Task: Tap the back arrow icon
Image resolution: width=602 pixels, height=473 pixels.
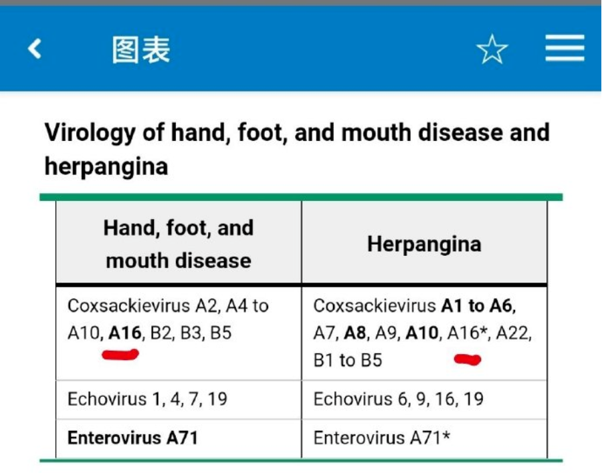Action: point(35,48)
